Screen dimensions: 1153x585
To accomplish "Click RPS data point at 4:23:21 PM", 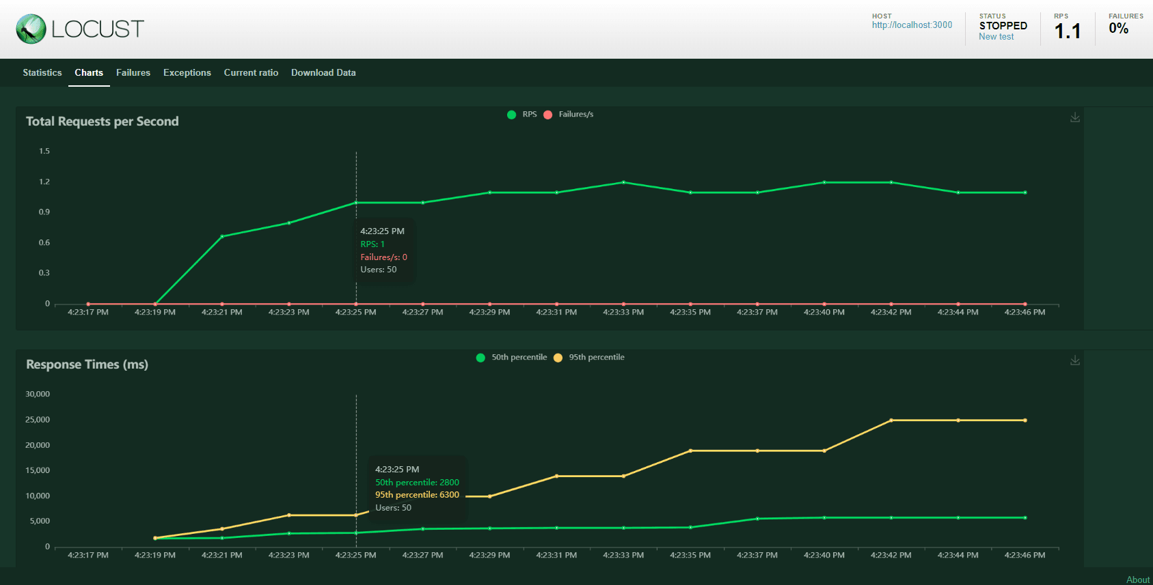I will [222, 236].
